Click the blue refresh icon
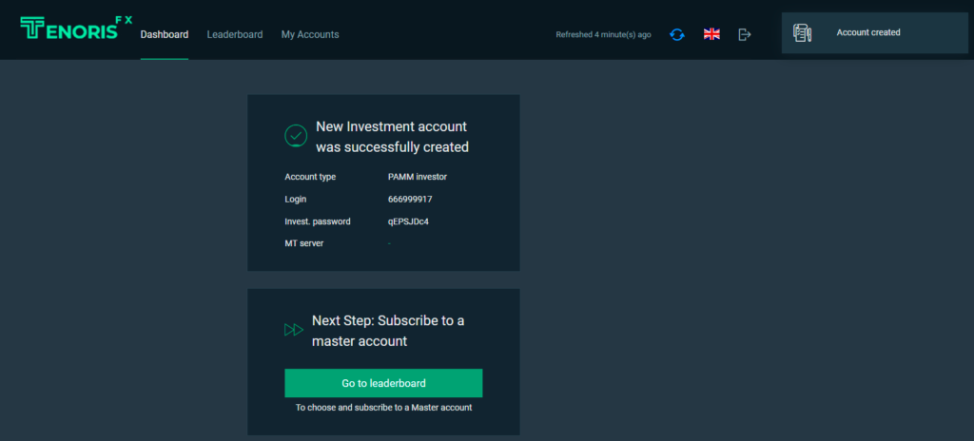This screenshot has height=441, width=974. (x=677, y=34)
